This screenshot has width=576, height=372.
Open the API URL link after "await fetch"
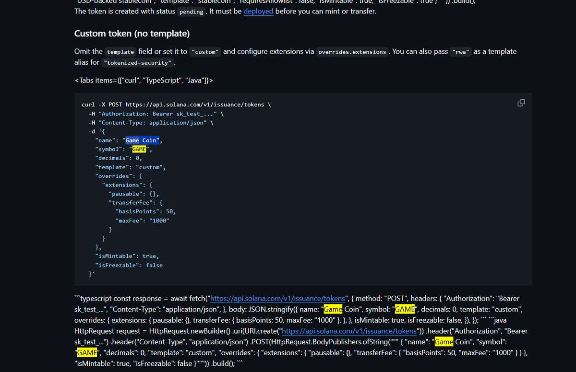278,298
